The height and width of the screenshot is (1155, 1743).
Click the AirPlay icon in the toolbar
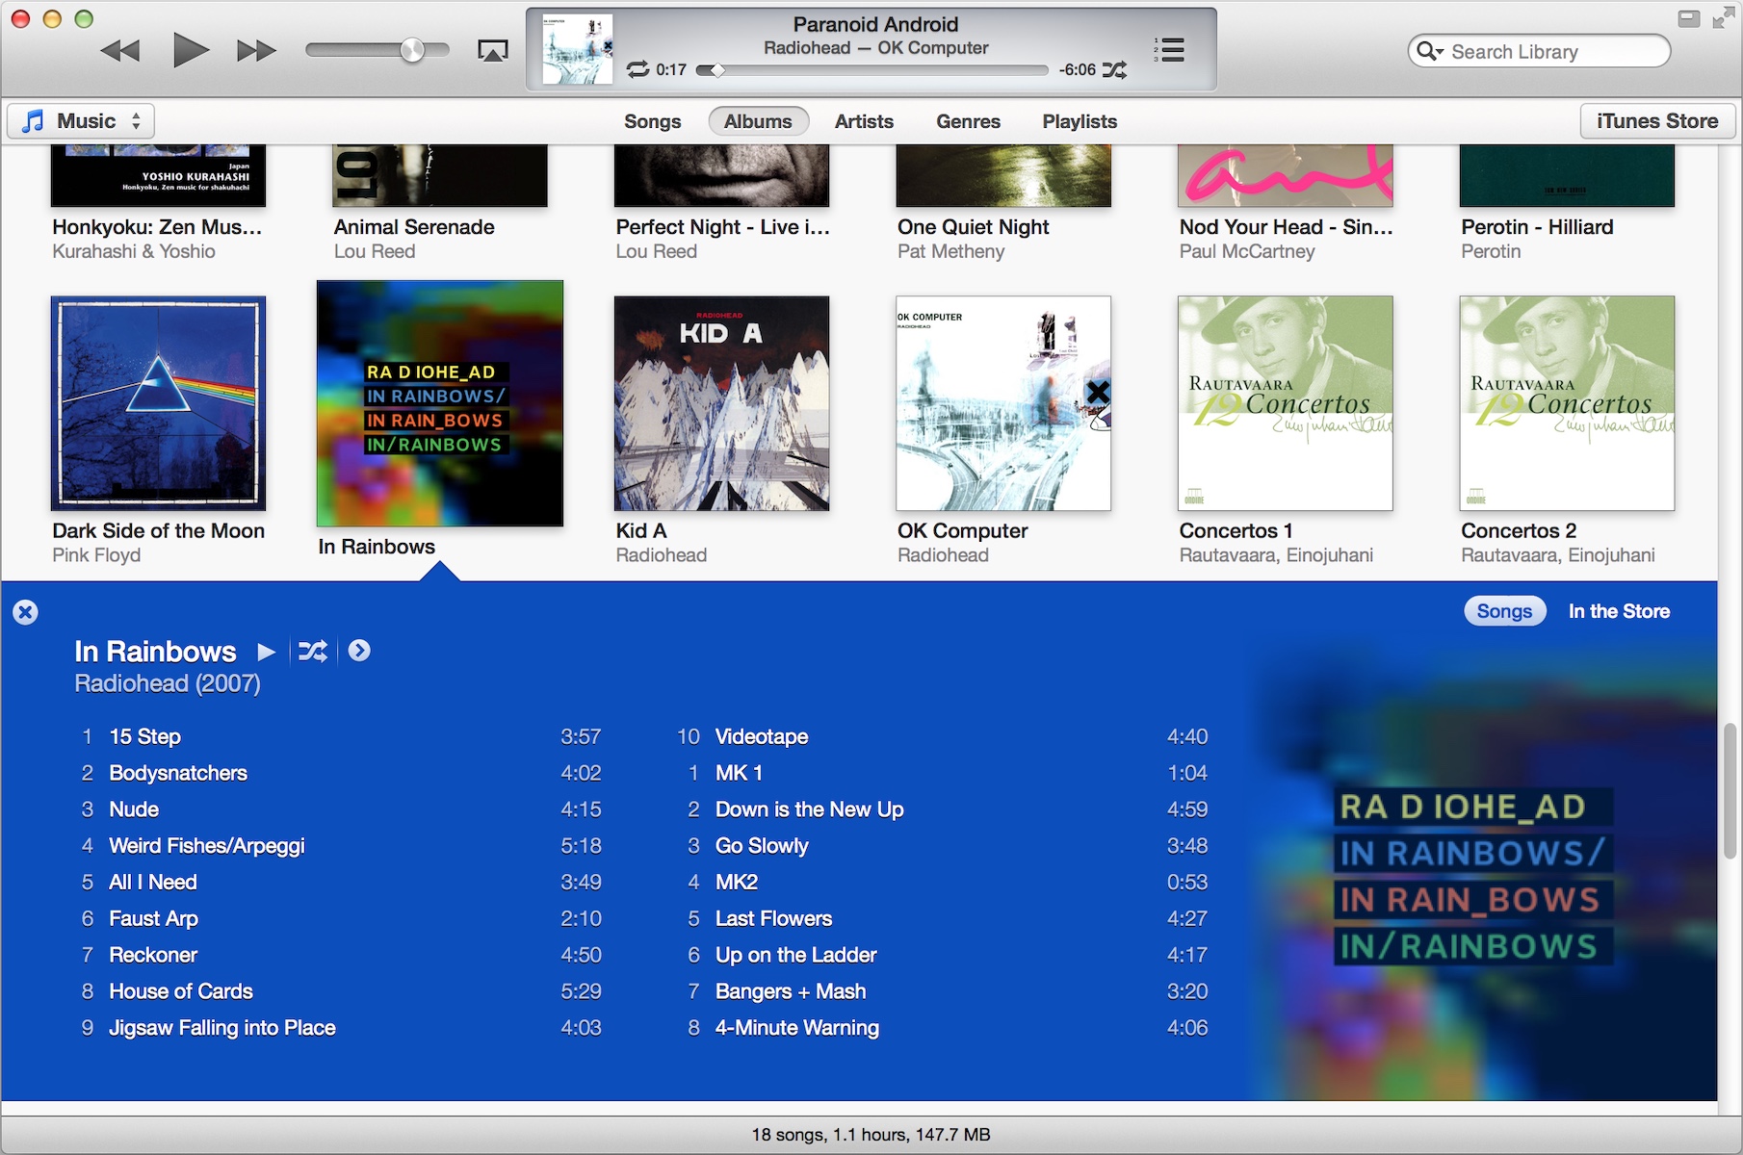(x=491, y=50)
